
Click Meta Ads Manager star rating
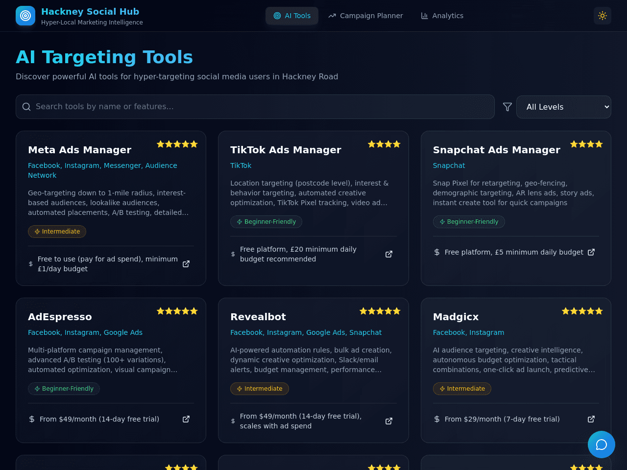(x=177, y=144)
